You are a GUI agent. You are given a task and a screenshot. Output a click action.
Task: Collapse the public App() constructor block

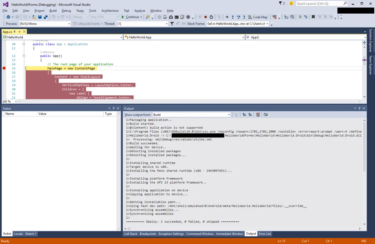pyautogui.click(x=24, y=56)
